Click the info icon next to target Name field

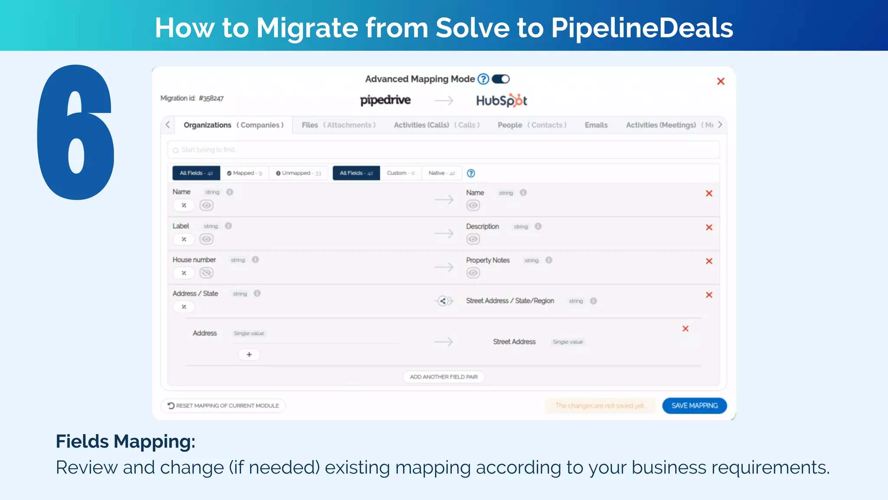pos(523,192)
